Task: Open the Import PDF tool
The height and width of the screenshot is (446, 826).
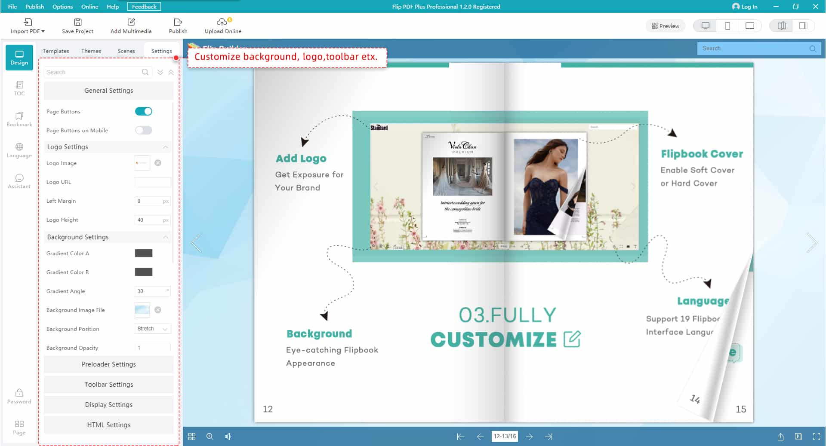Action: click(27, 25)
